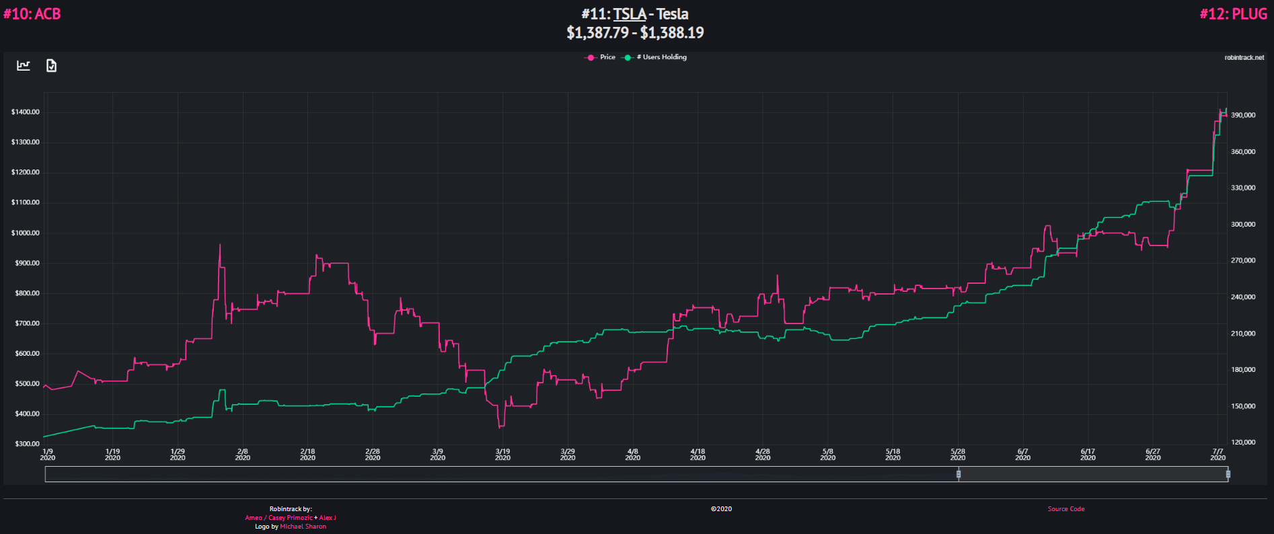Click the 1/9 2020 date axis label
Screen dimensions: 1274x534
[48, 455]
